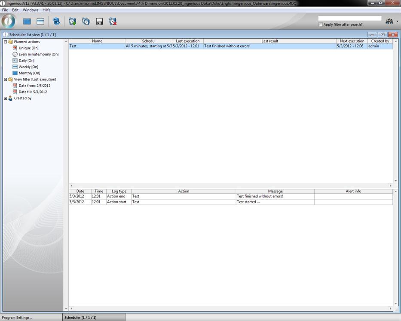Open the Windows menu

coord(31,10)
